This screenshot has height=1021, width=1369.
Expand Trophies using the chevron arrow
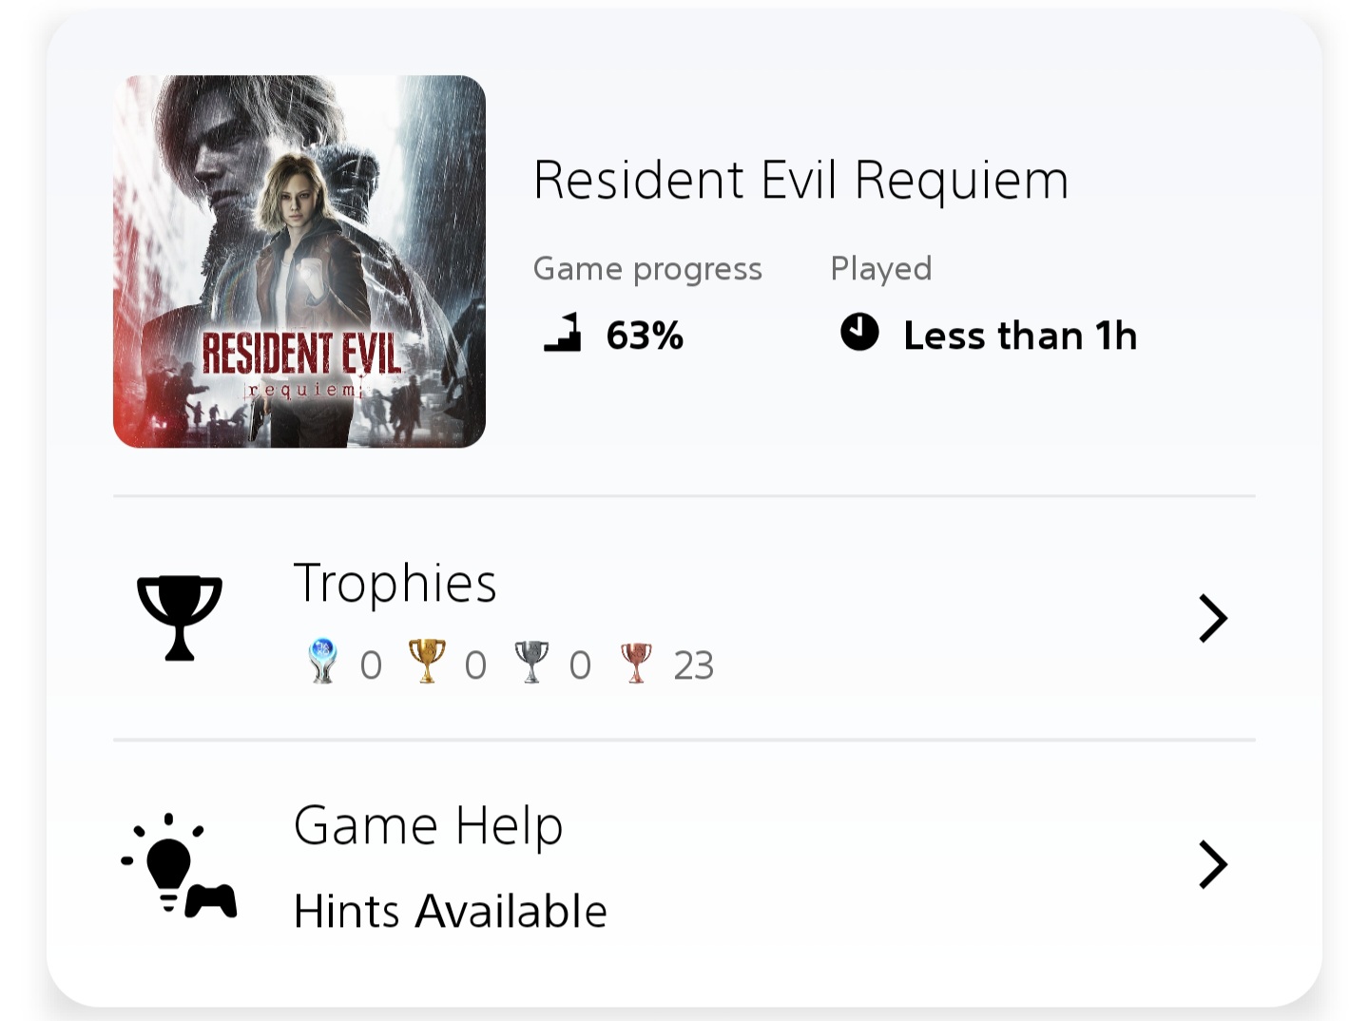tap(1212, 619)
